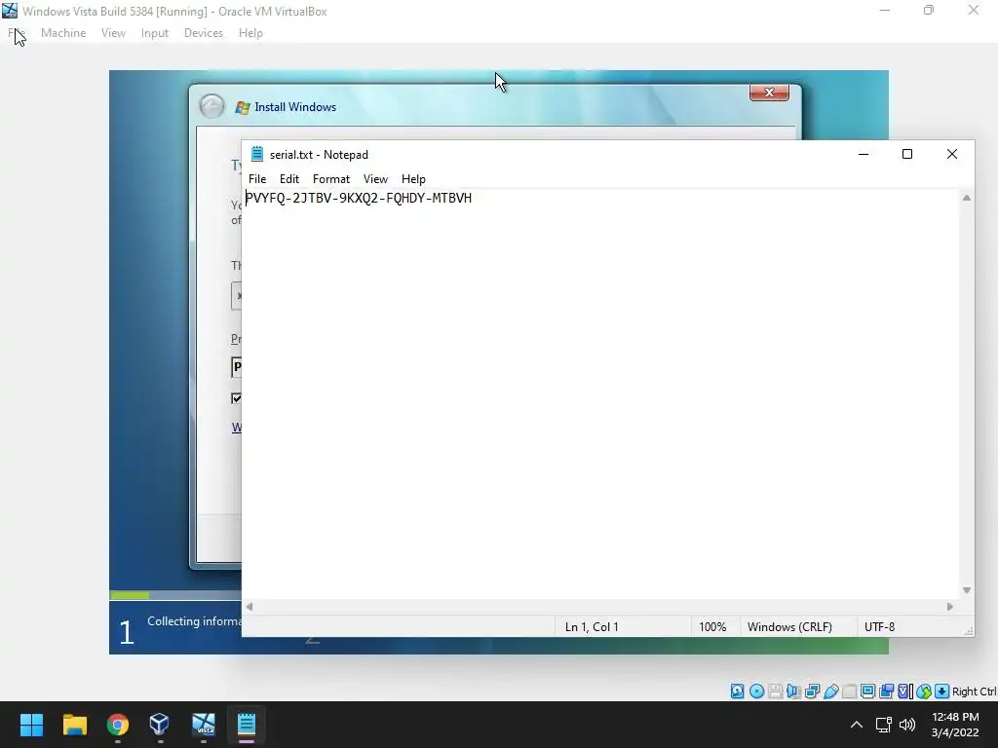The width and height of the screenshot is (998, 748).
Task: Open the Notepad Help menu
Action: [413, 179]
